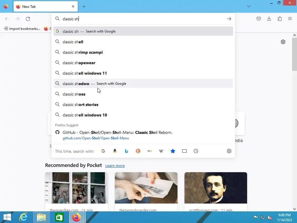The width and height of the screenshot is (297, 223).
Task: Open a new tab with plus
Action: point(84,7)
